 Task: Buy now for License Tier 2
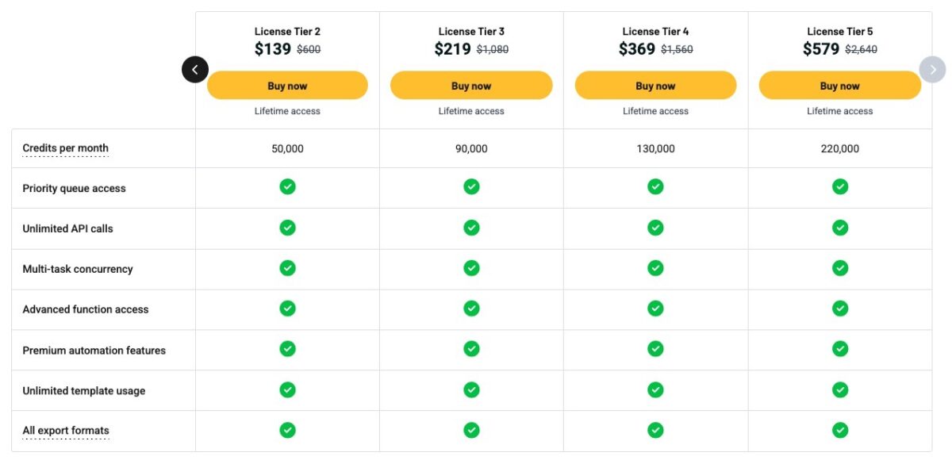[x=287, y=86]
